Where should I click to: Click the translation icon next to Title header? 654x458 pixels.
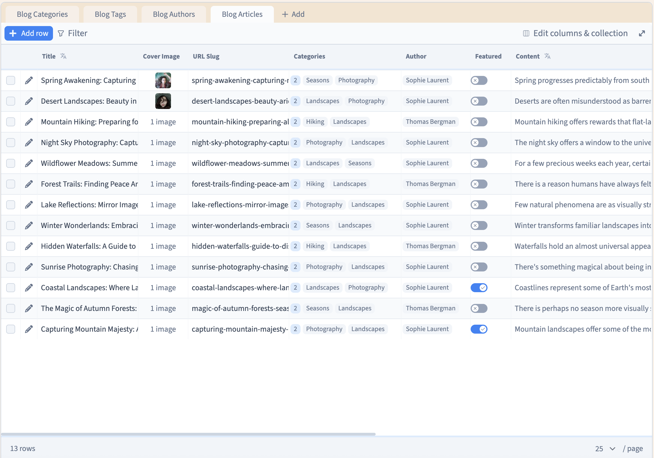pyautogui.click(x=63, y=56)
